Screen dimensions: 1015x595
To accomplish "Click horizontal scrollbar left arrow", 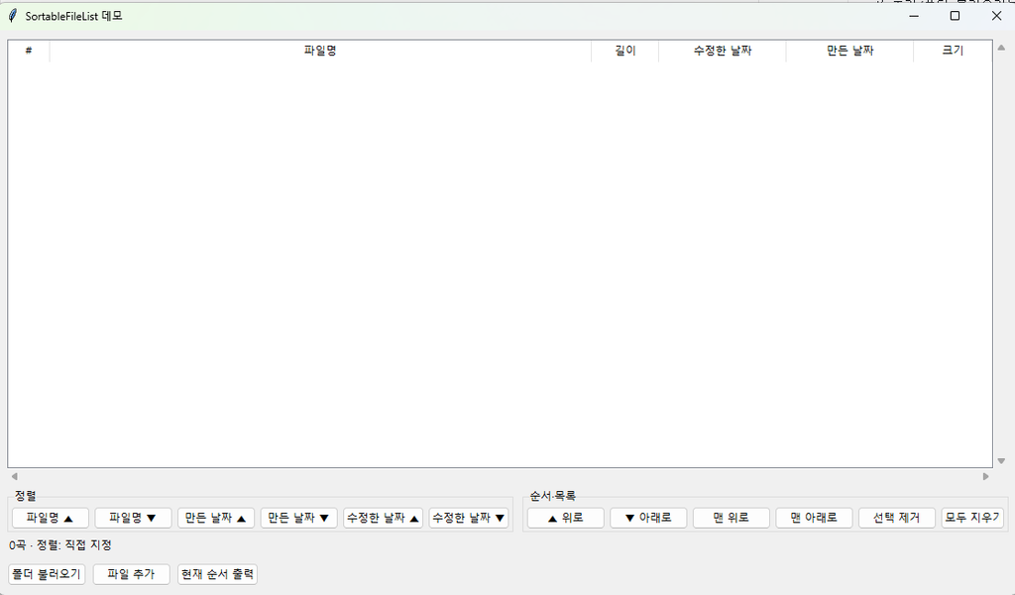I will [x=14, y=477].
